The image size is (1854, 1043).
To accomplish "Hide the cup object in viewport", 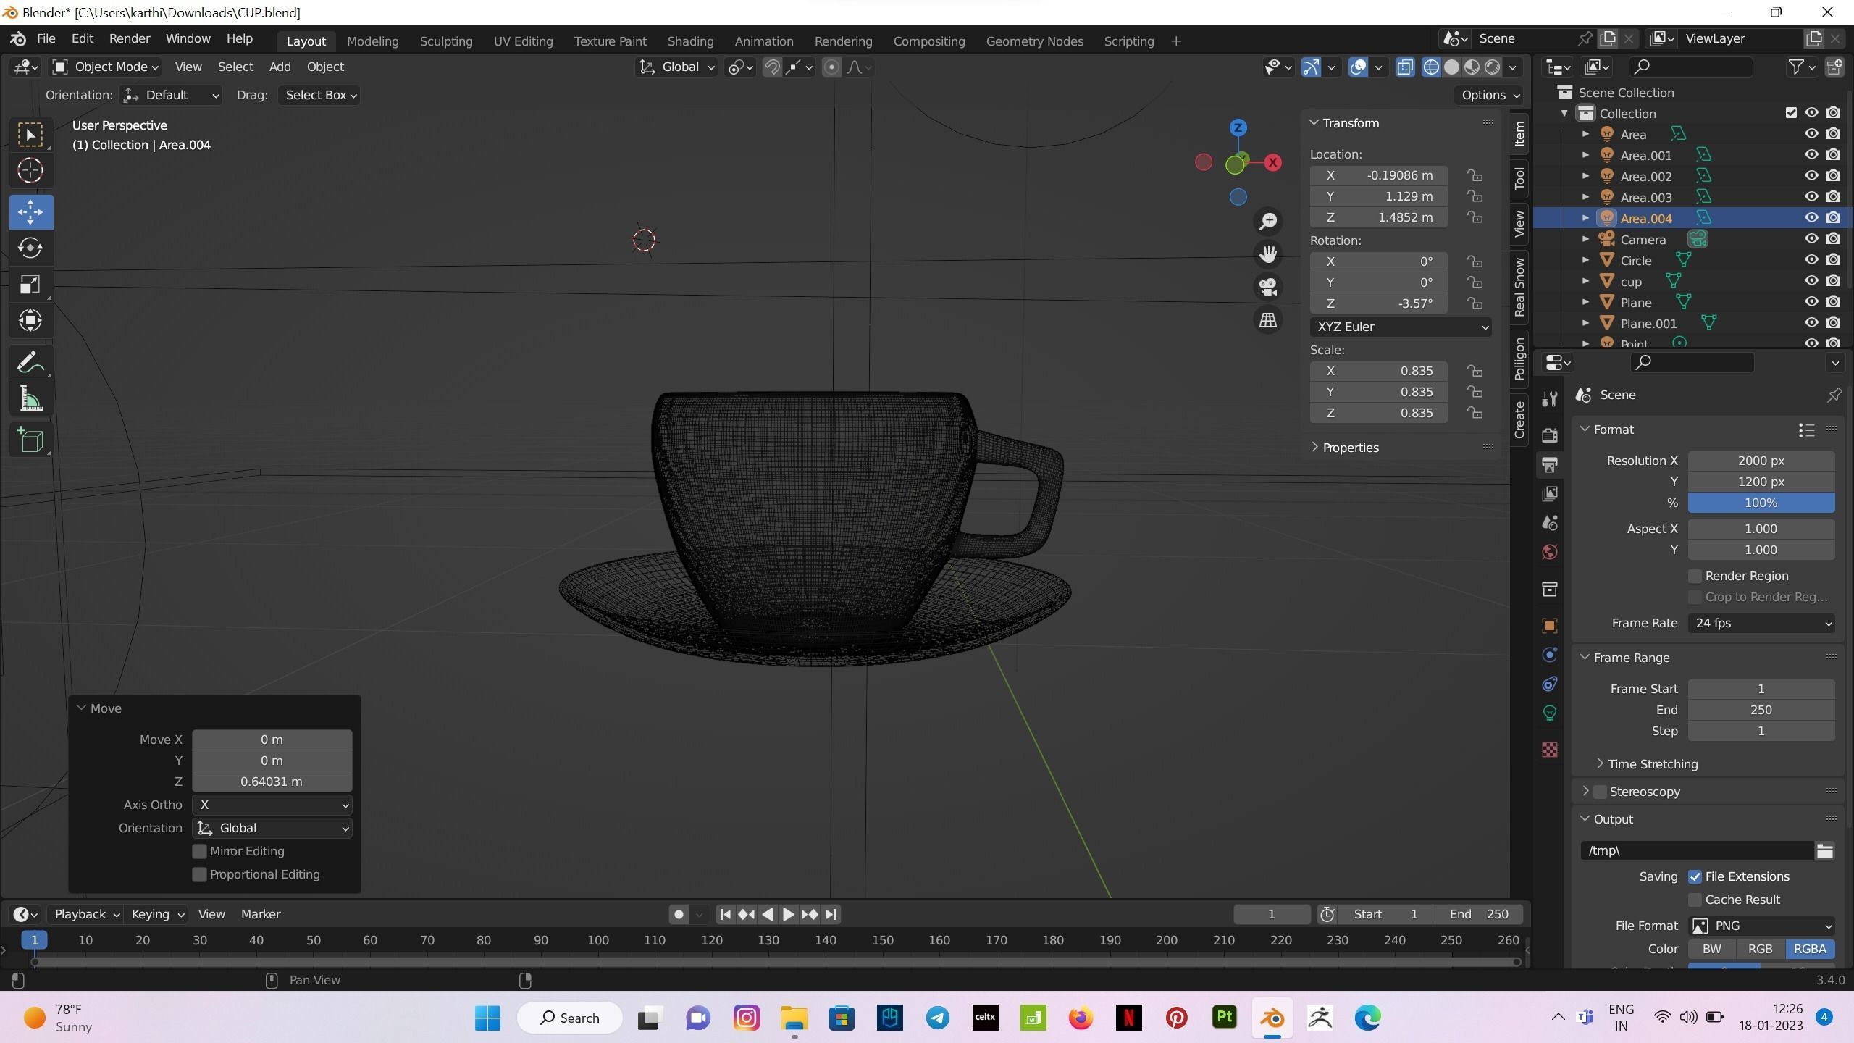I will click(1811, 281).
